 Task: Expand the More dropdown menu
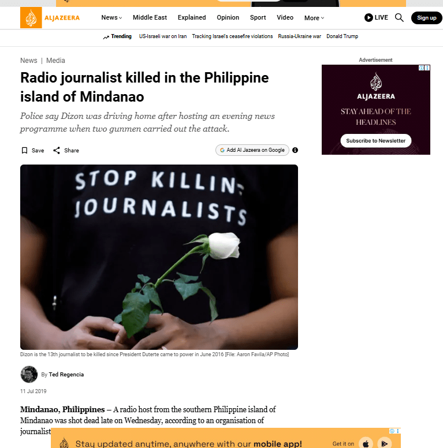click(x=314, y=18)
